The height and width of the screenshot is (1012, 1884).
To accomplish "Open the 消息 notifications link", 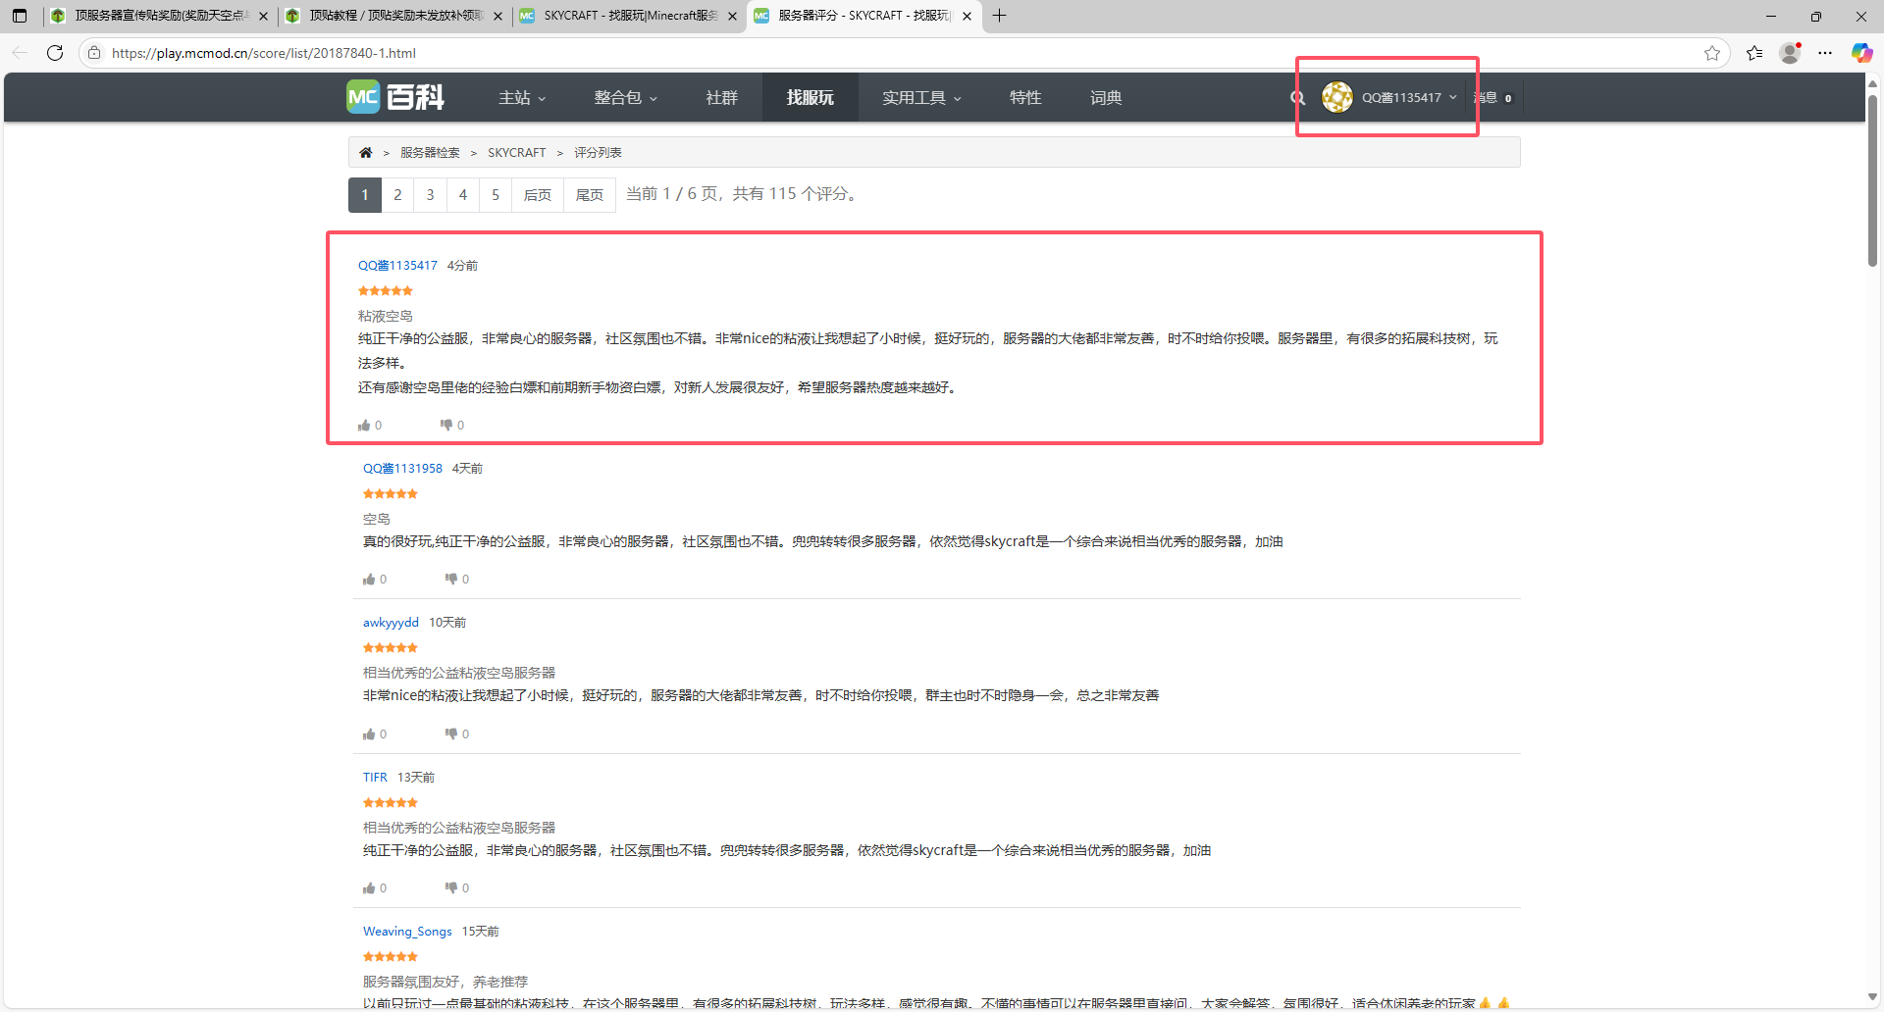I will pyautogui.click(x=1492, y=98).
